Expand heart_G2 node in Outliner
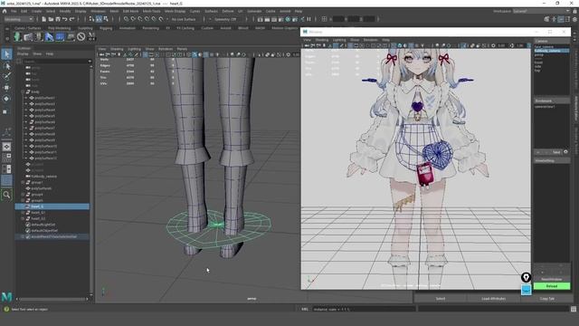Screen dimensions: 579x326 23,218
